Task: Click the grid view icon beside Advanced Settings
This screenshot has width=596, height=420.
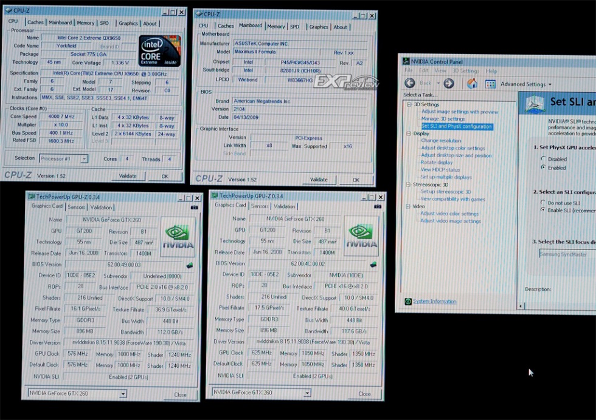Action: pos(490,84)
